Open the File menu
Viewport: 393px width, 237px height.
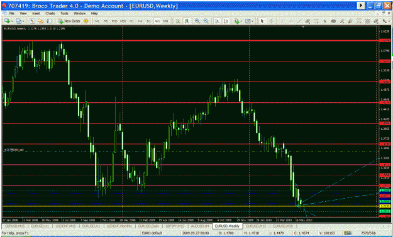(11, 13)
